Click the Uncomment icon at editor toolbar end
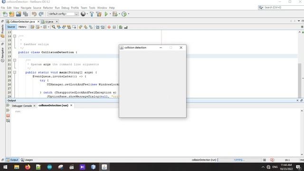Viewport: 304px width, 171px height. click(126, 27)
